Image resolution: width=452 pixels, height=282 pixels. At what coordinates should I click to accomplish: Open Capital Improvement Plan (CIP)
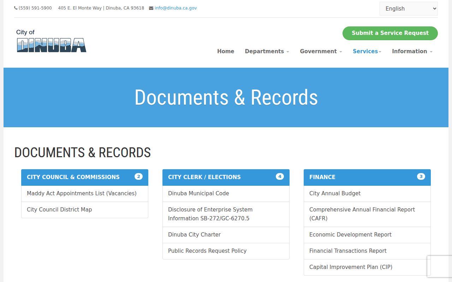point(367,267)
